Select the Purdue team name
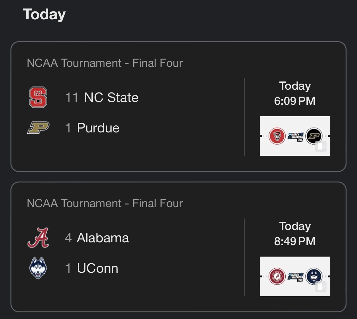Viewport: 357px width, 319px height. (98, 128)
